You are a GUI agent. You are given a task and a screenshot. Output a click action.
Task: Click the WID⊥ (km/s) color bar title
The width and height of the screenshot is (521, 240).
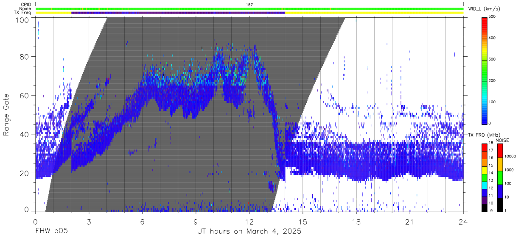click(484, 8)
